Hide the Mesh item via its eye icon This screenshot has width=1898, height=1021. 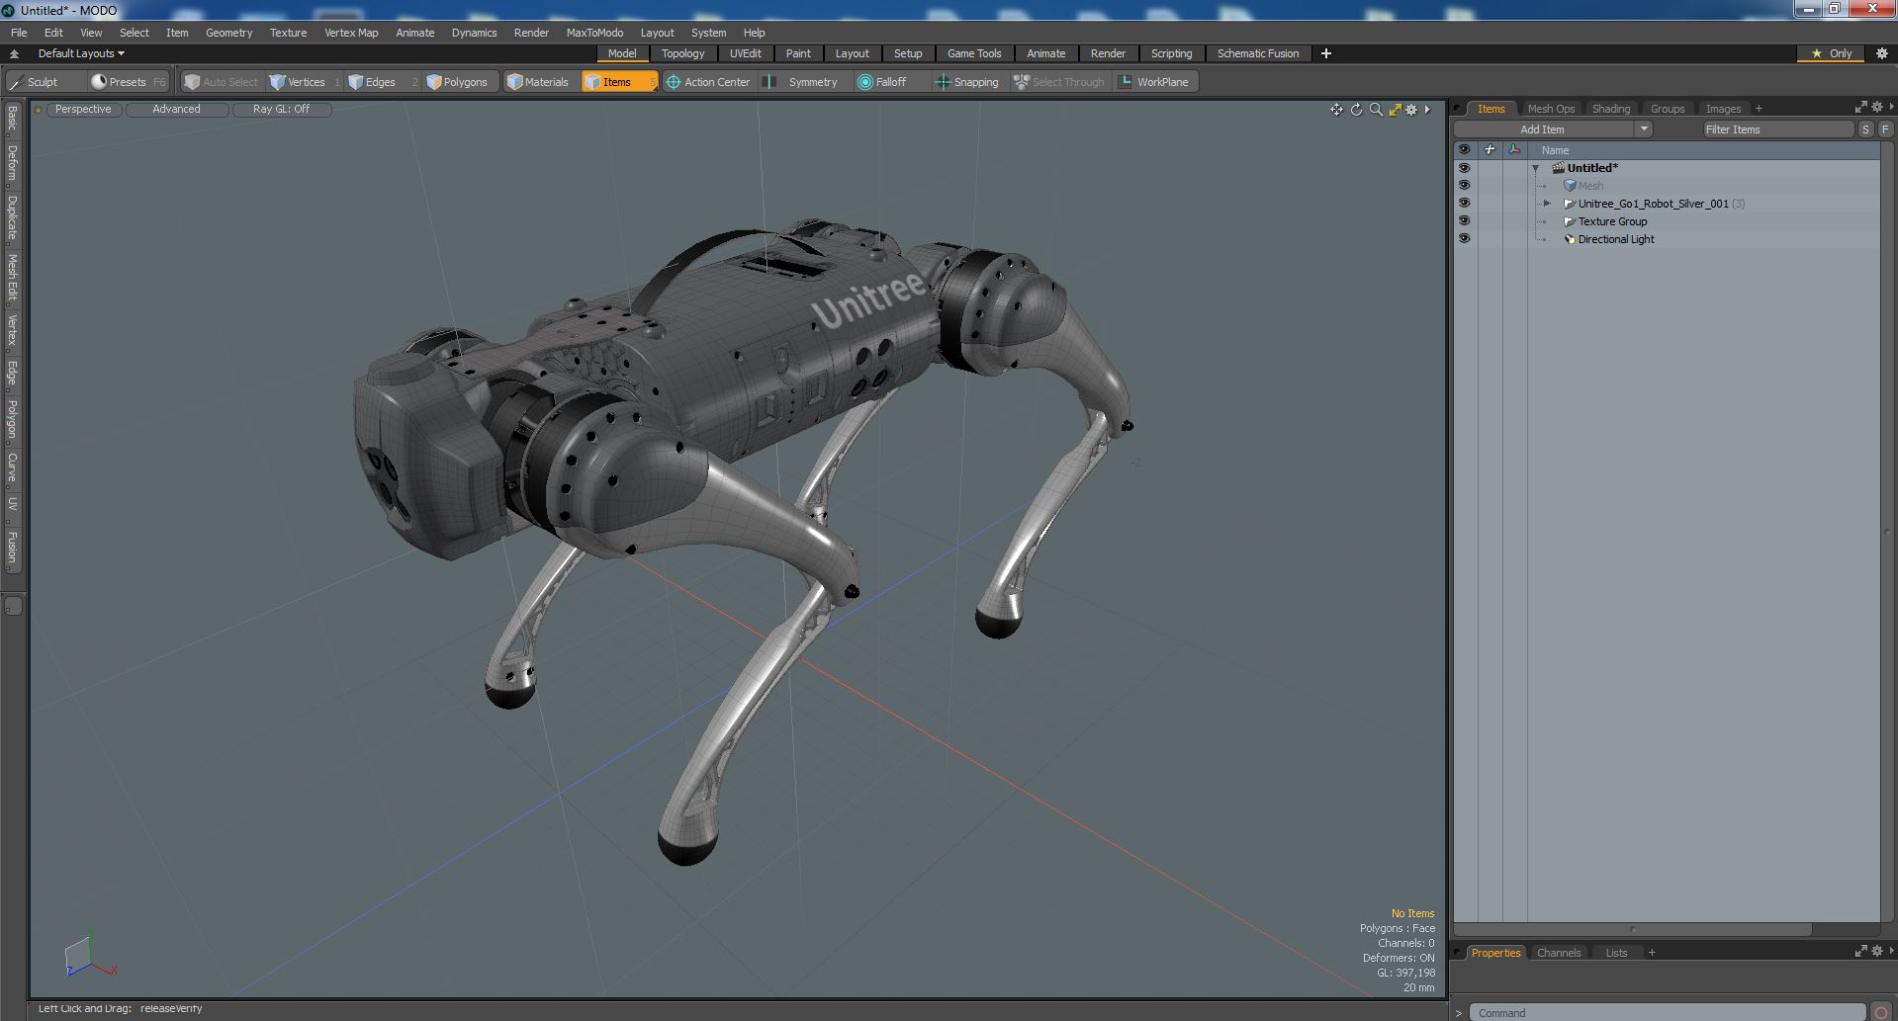pos(1464,186)
